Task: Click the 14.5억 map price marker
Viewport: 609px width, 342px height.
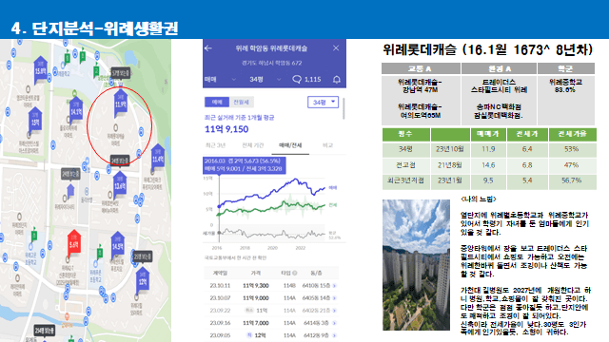Action: coord(117,245)
